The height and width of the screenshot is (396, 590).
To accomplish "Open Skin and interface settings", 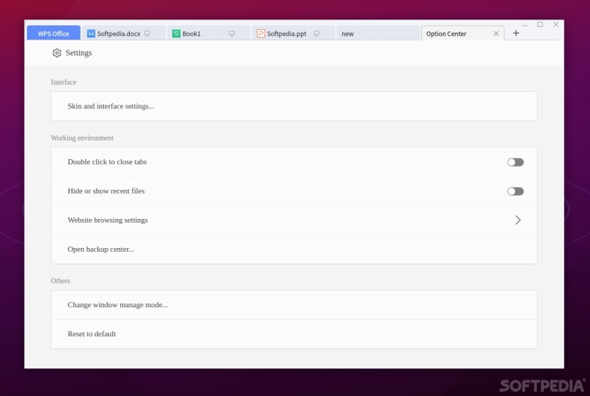I will [111, 106].
